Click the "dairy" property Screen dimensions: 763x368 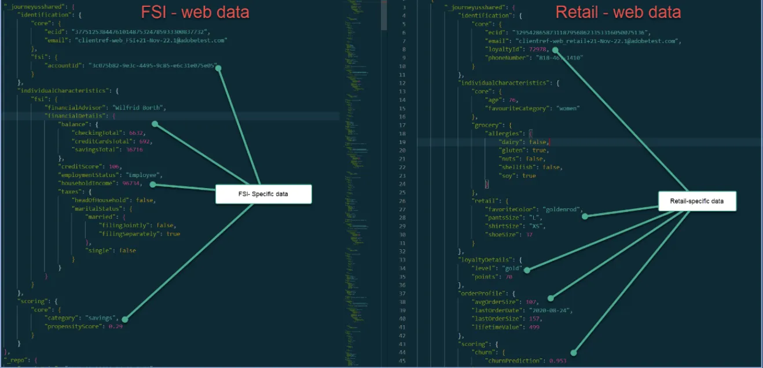524,142
